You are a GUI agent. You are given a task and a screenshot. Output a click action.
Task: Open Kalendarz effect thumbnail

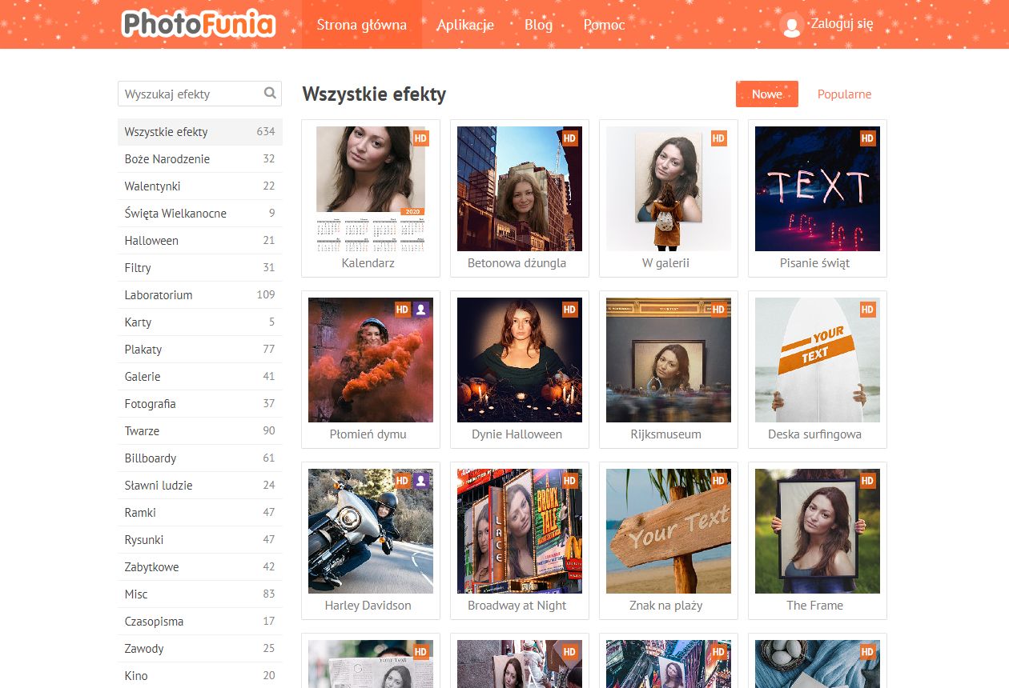click(x=371, y=189)
